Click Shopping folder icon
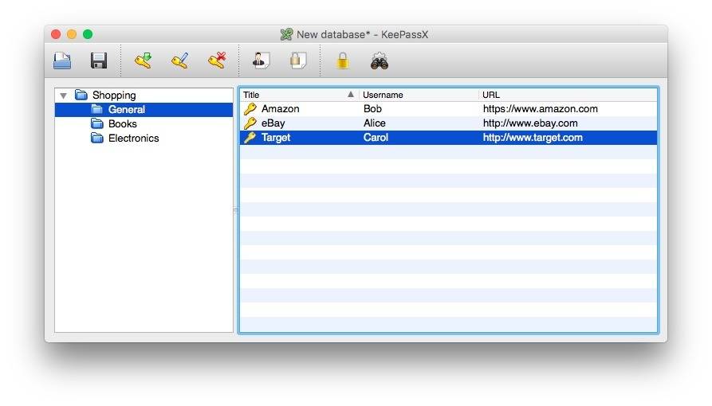The image size is (712, 406). pyautogui.click(x=81, y=95)
